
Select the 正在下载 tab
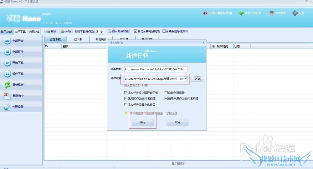[55, 40]
